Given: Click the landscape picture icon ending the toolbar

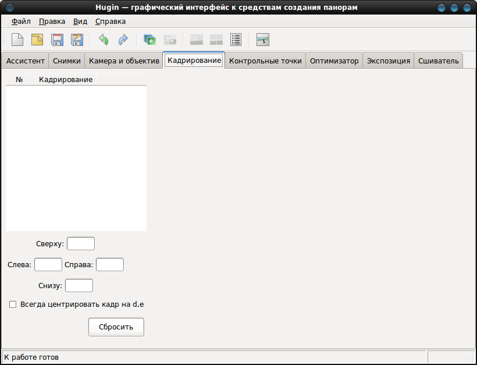Looking at the screenshot, I should coord(263,40).
